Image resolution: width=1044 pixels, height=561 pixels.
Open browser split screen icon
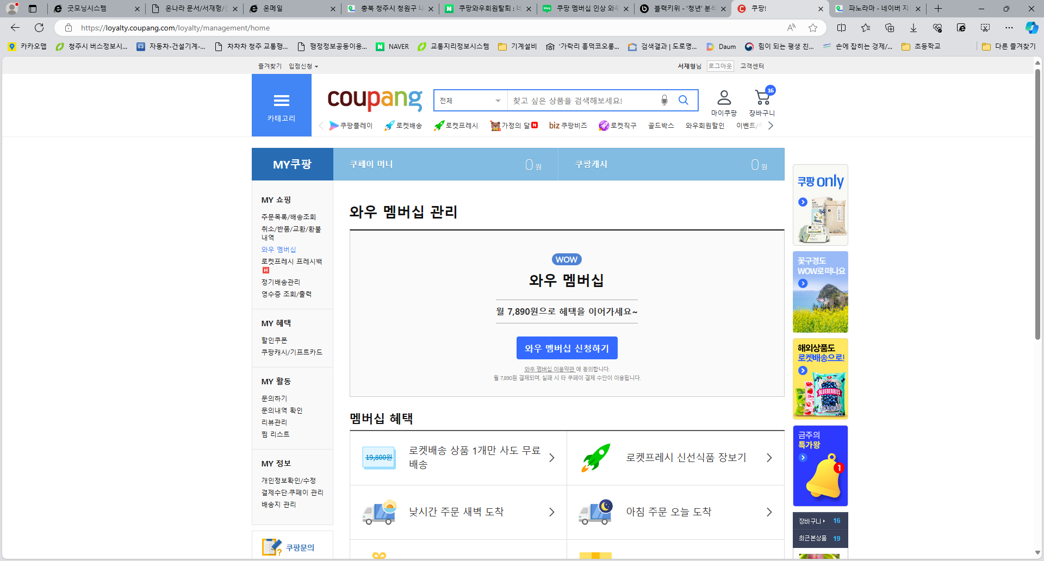841,28
